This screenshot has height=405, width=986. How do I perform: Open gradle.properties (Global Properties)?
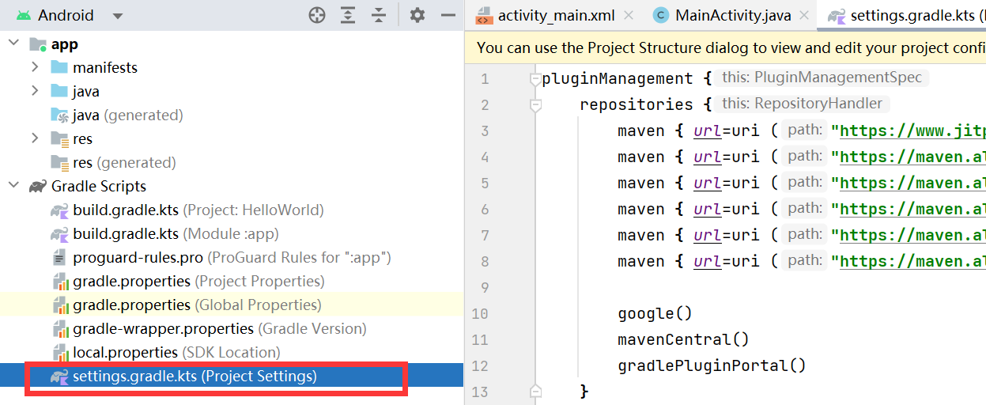[187, 305]
